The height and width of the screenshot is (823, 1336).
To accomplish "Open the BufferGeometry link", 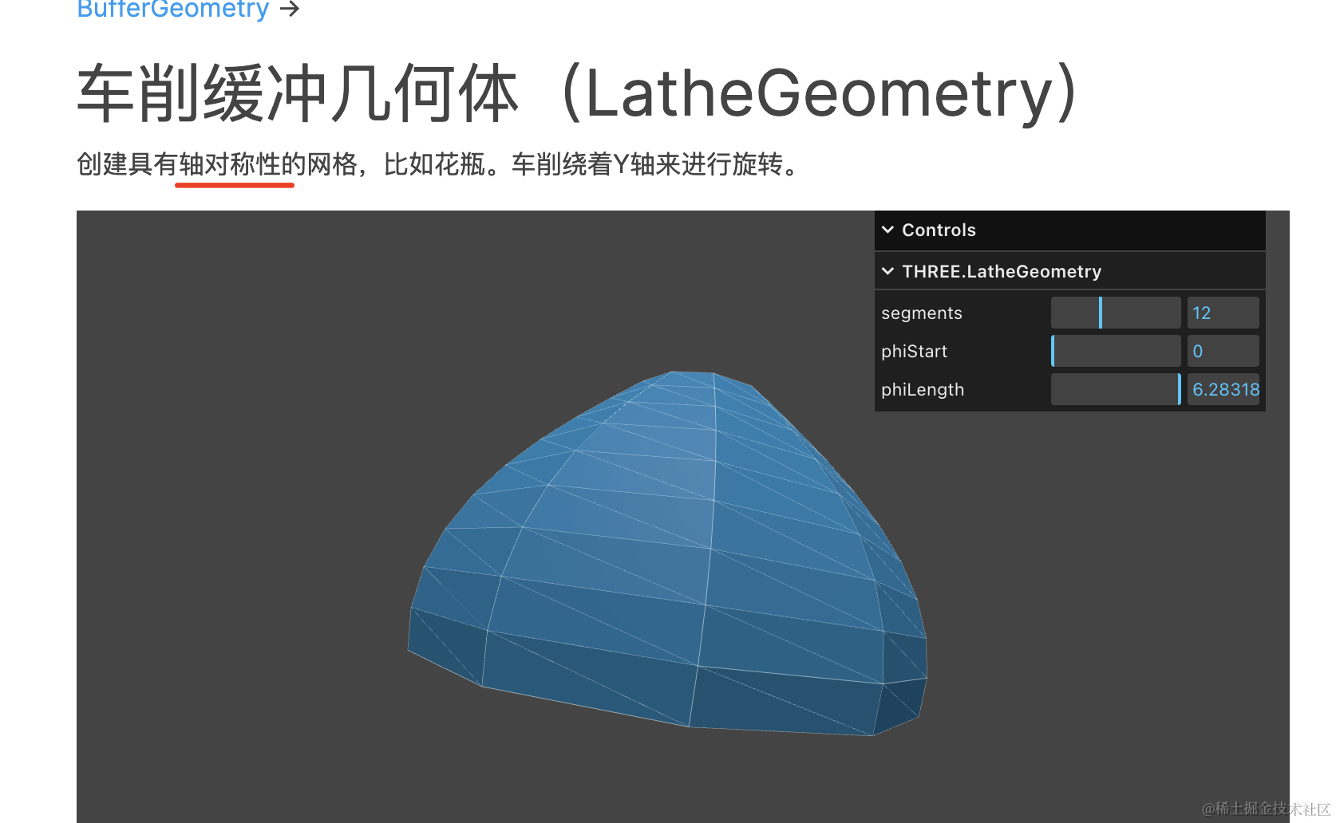I will click(173, 10).
